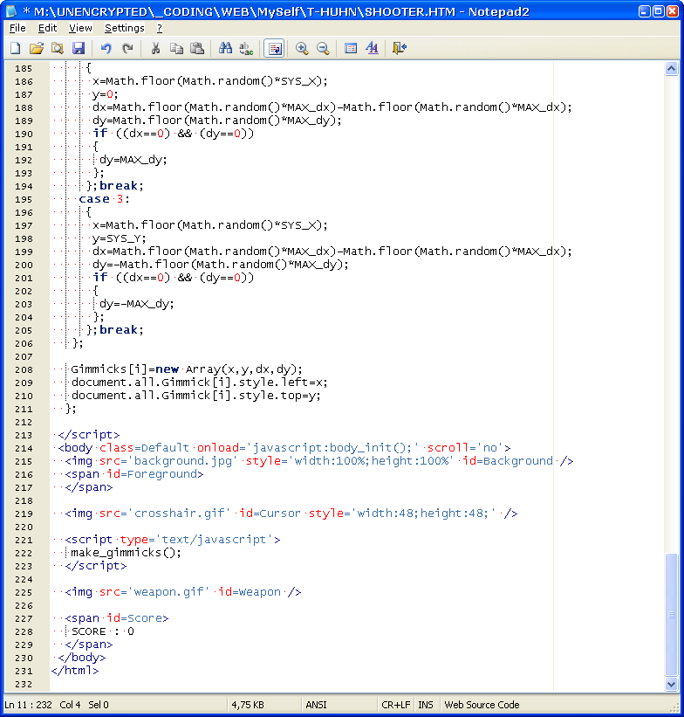This screenshot has height=717, width=684.
Task: Click the Web Source Code scheme status
Action: pos(482,705)
